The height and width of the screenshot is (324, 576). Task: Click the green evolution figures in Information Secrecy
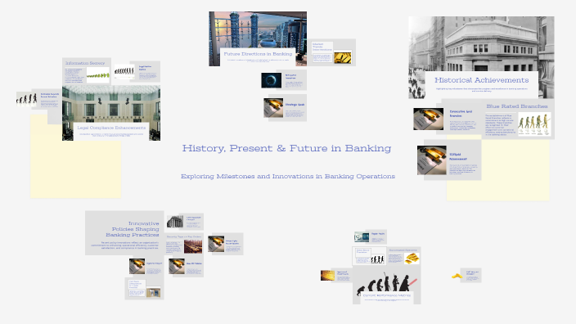point(98,75)
